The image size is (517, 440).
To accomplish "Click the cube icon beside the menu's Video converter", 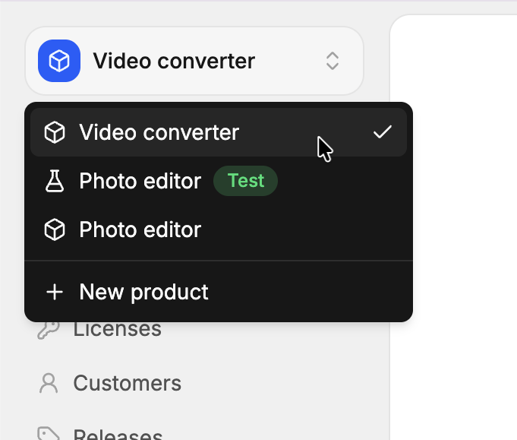I will click(x=55, y=132).
